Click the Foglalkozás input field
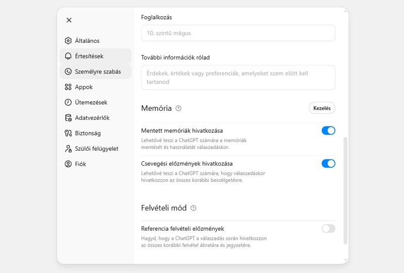 (x=238, y=33)
